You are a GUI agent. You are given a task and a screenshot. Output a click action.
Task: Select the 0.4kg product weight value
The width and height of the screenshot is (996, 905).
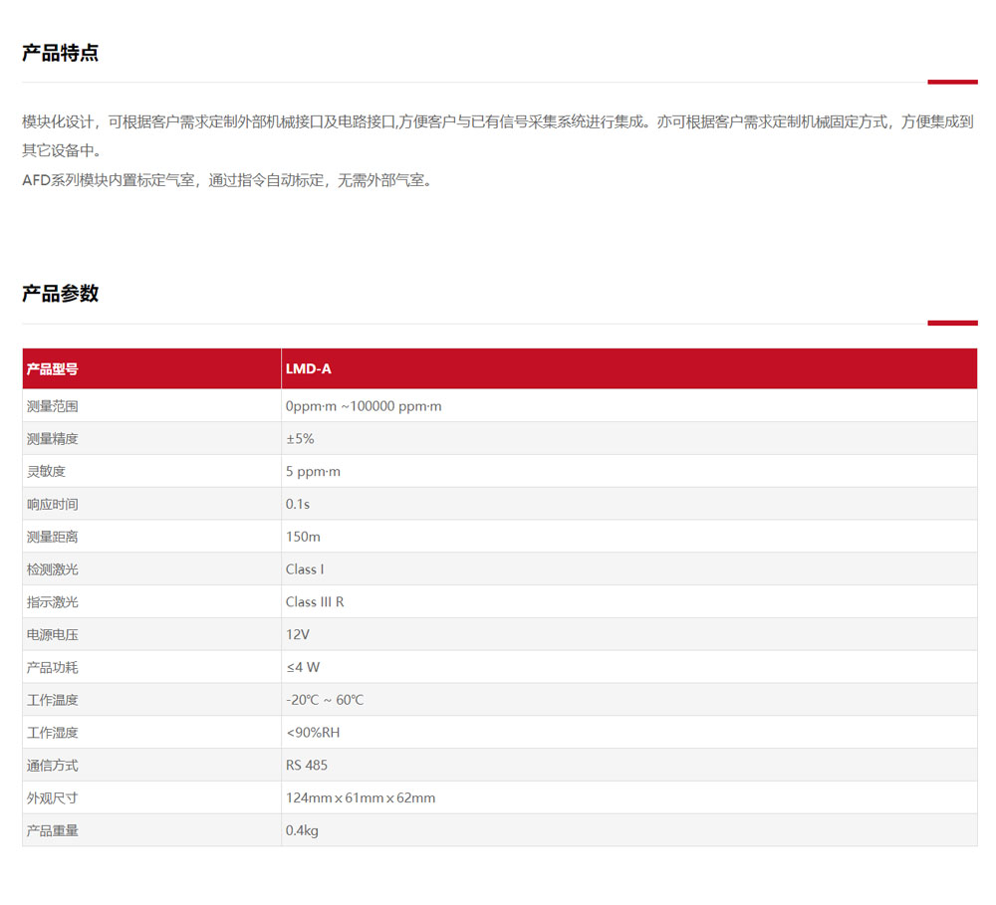click(x=302, y=830)
